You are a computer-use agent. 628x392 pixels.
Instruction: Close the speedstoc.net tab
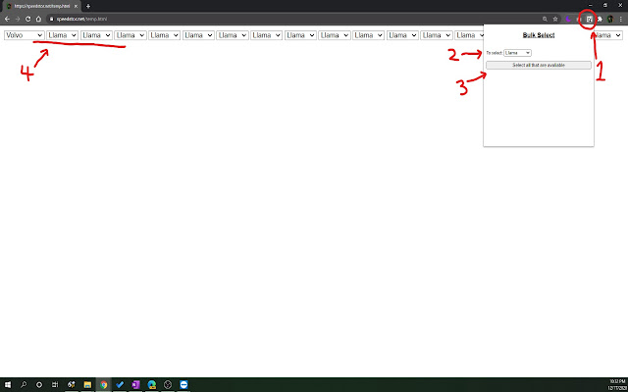coord(76,6)
